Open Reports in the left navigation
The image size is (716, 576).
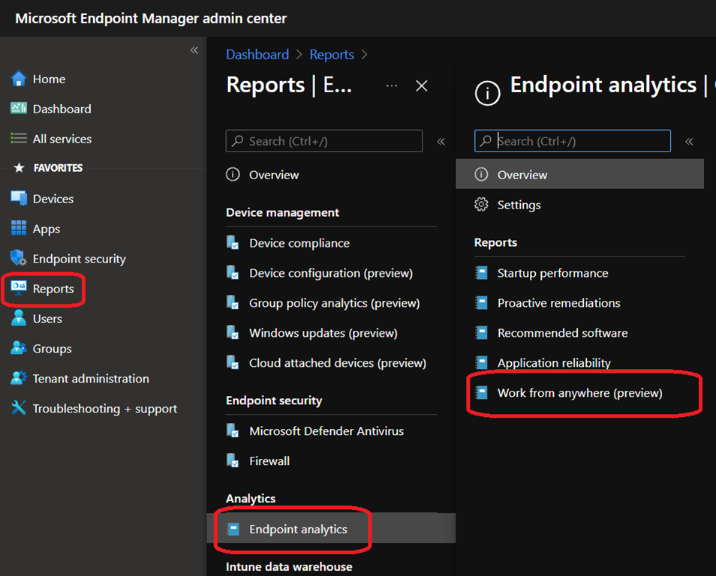(x=53, y=289)
